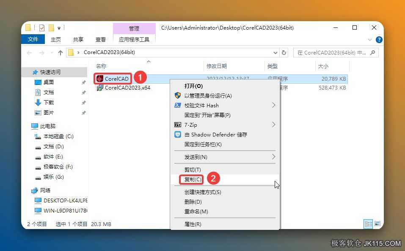
Task: Switch to large icons view layout
Action: coord(377,224)
